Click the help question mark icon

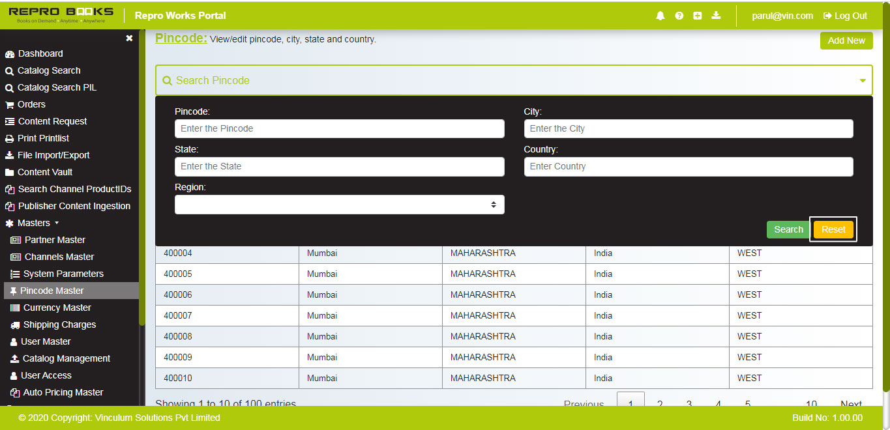click(679, 15)
